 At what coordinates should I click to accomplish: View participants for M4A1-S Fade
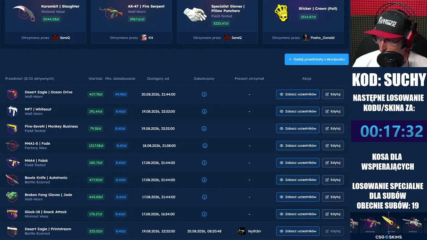(298, 146)
